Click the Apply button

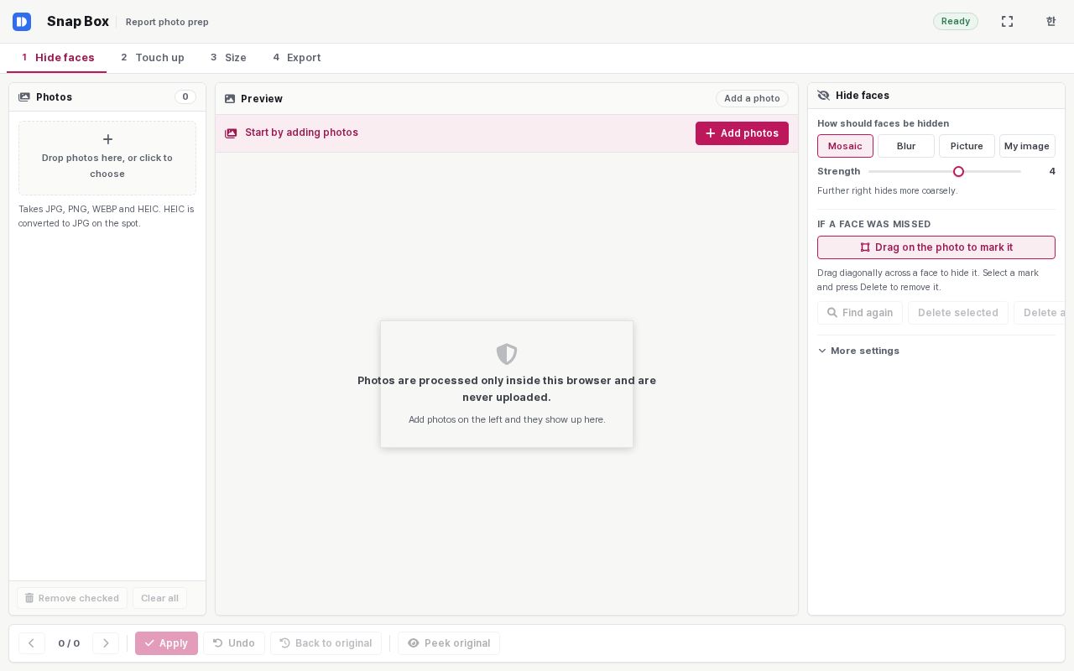point(166,643)
